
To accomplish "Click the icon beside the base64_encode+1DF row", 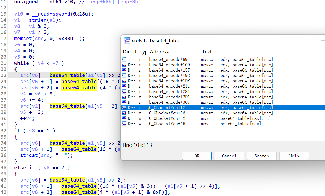I will pyautogui.click(x=124, y=81).
